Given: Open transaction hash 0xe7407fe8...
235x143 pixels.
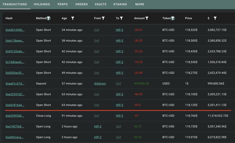Looking at the screenshot, I should click(15, 126).
